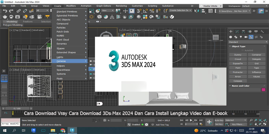Activate the Unlink Selection tool
This screenshot has height=134, width=269.
[25, 11]
